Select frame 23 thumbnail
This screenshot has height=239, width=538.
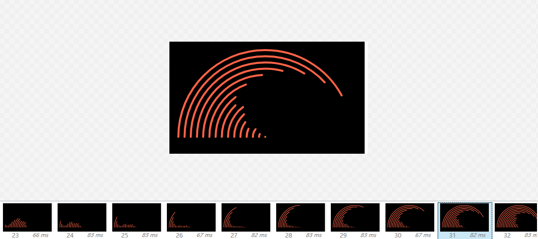[27, 217]
